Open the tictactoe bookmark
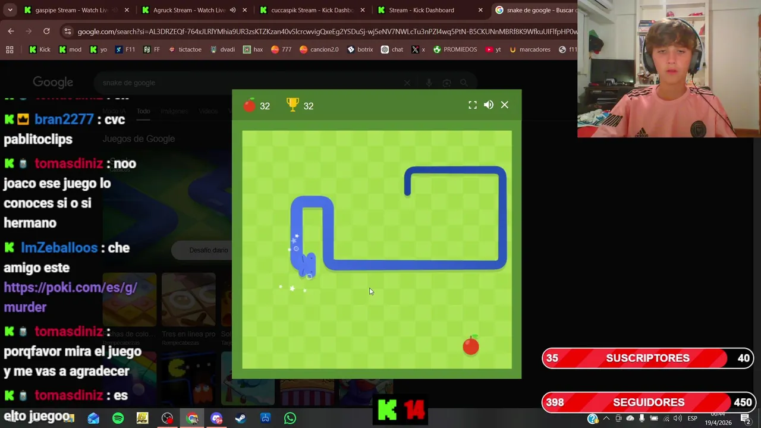 point(185,49)
